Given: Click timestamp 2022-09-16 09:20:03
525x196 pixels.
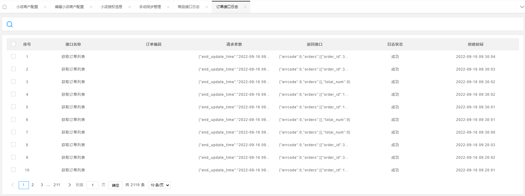Looking at the screenshot, I should pyautogui.click(x=476, y=145).
